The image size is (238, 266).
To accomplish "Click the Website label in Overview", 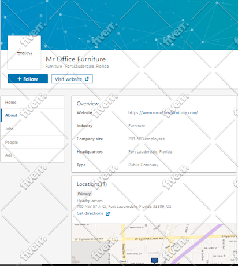I will tap(84, 112).
